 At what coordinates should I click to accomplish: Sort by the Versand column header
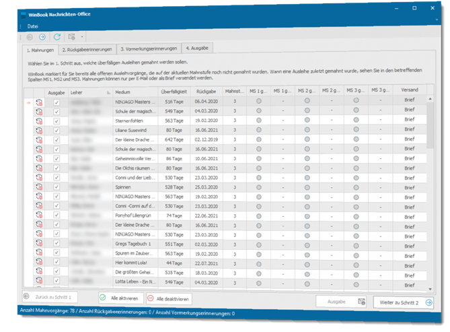[x=410, y=90]
